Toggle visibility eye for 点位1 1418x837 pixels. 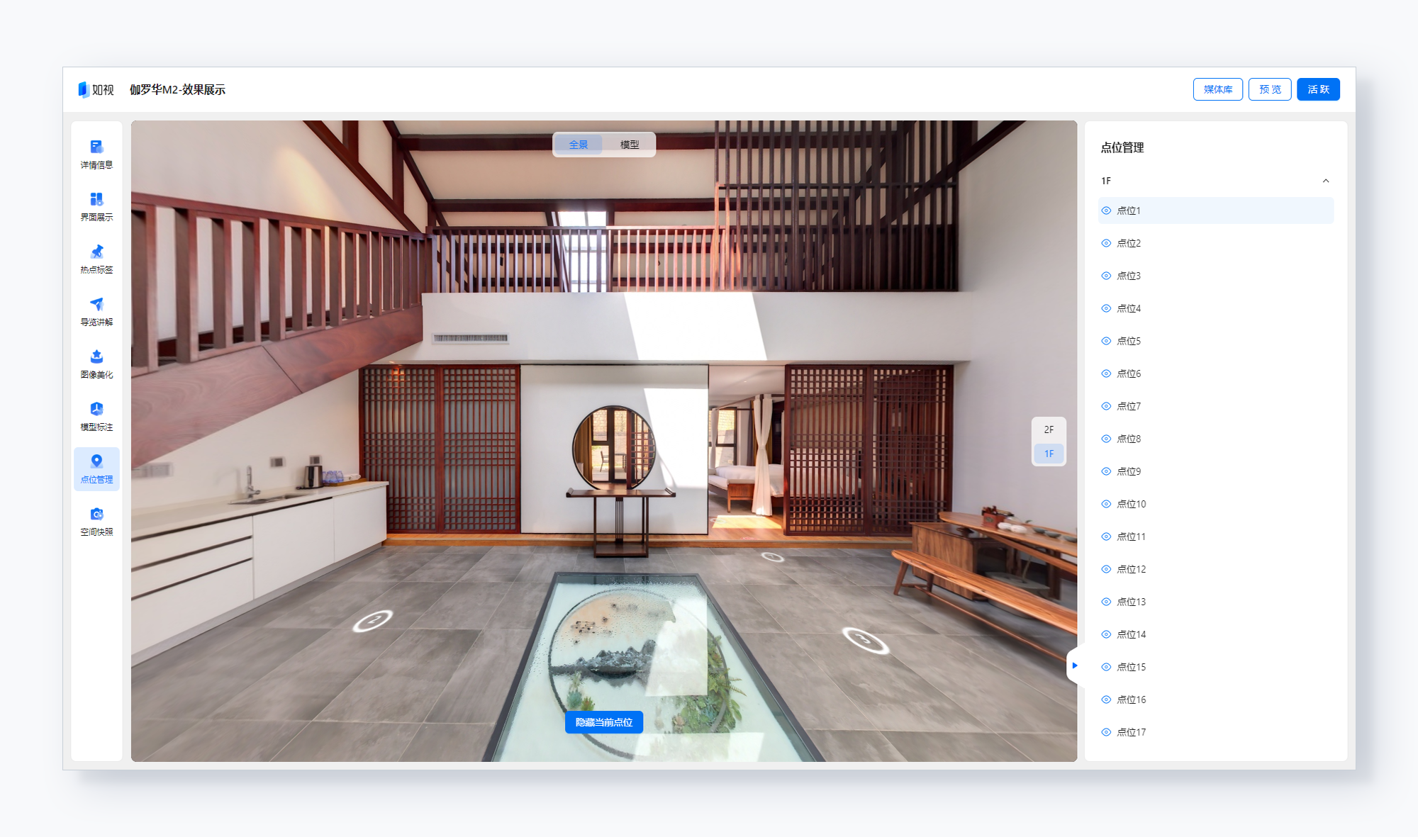pos(1106,210)
